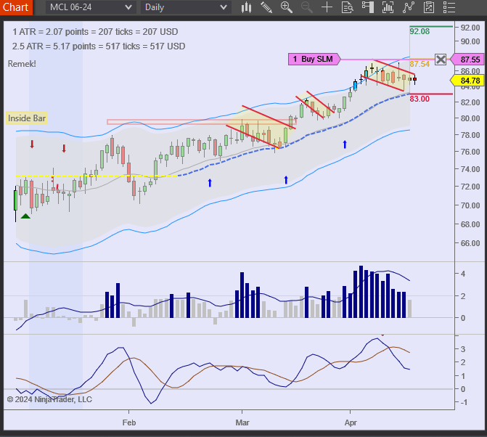Click the Inside Bar label
The height and width of the screenshot is (437, 487).
coord(27,118)
